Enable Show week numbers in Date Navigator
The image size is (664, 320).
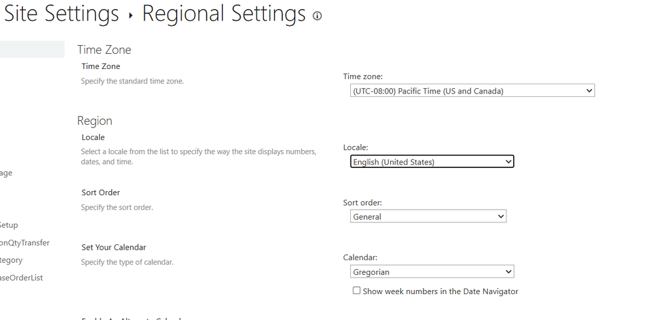click(357, 291)
